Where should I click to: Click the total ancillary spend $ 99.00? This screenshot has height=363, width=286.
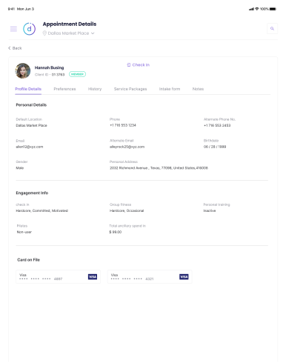(x=116, y=232)
